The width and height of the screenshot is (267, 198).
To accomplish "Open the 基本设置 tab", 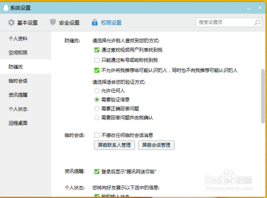I will [23, 22].
